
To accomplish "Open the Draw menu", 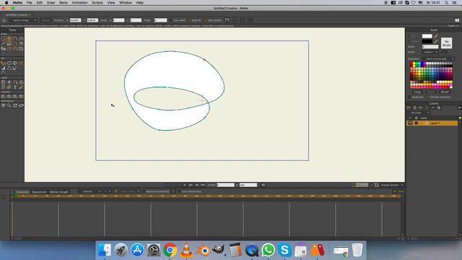I will 51,3.
